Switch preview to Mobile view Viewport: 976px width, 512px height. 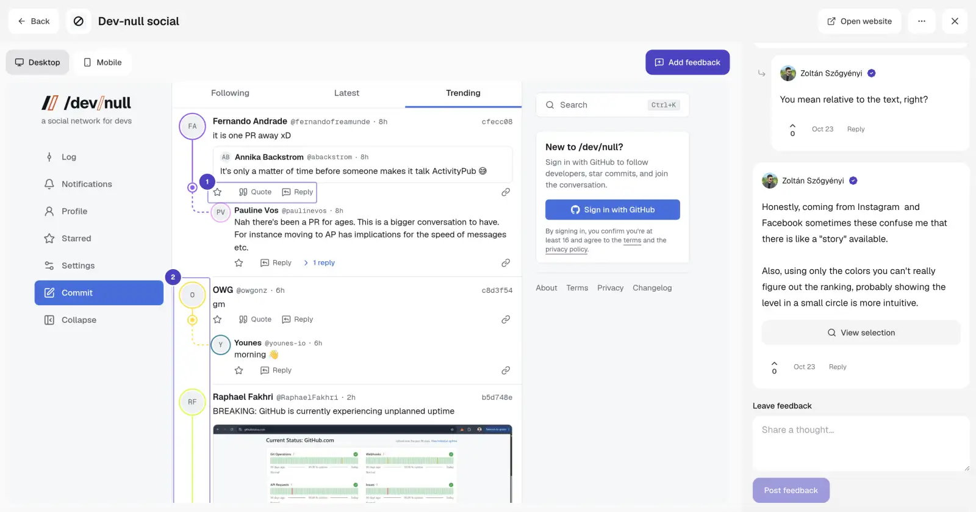point(102,63)
